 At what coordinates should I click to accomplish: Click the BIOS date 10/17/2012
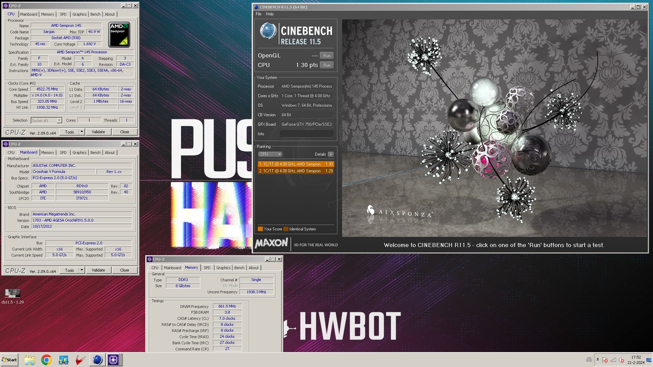(x=82, y=226)
